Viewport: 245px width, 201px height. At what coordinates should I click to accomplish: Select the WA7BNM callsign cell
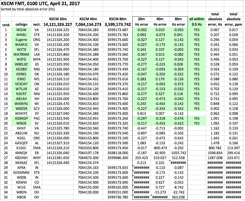[x=21, y=54]
